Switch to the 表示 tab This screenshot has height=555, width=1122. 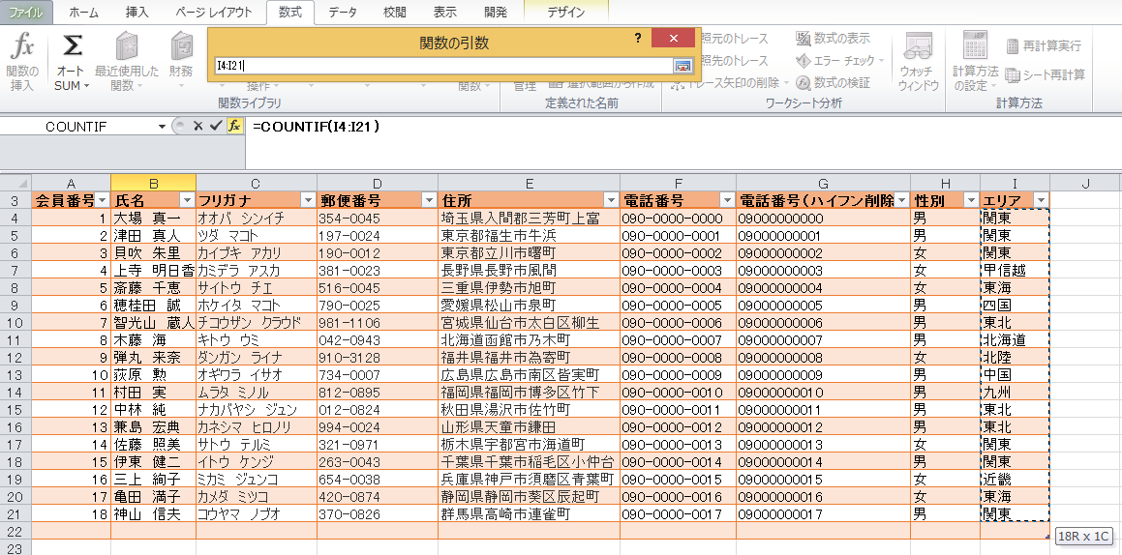(444, 13)
